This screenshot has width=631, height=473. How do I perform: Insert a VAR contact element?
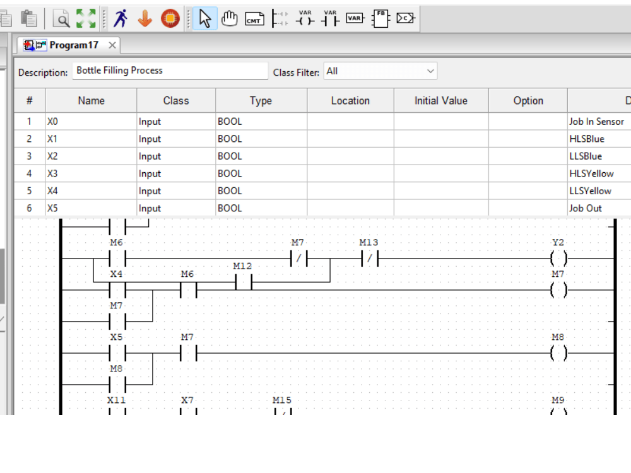pyautogui.click(x=329, y=18)
